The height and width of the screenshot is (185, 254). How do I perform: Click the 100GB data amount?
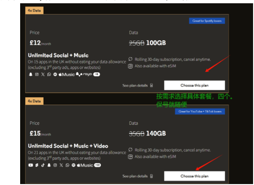(156, 43)
